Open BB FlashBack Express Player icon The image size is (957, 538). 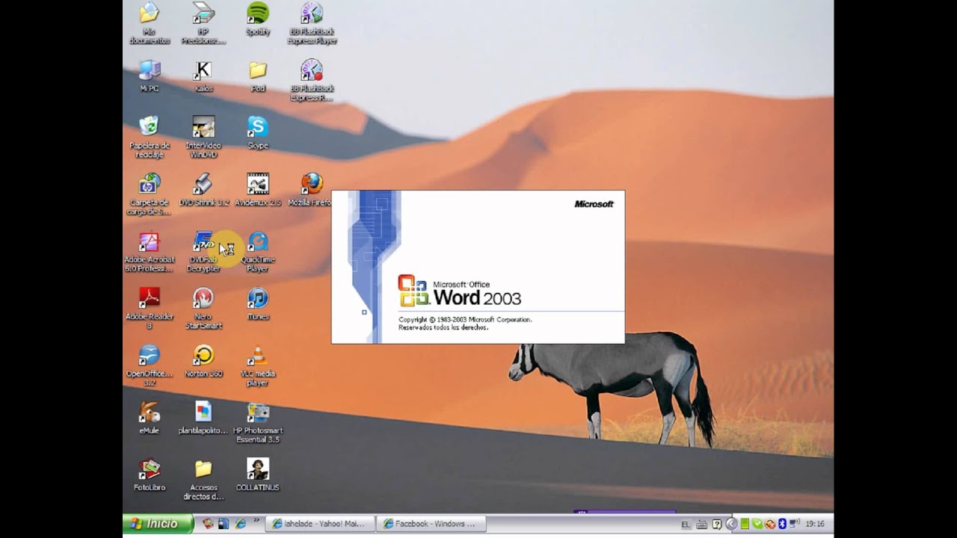pos(312,22)
